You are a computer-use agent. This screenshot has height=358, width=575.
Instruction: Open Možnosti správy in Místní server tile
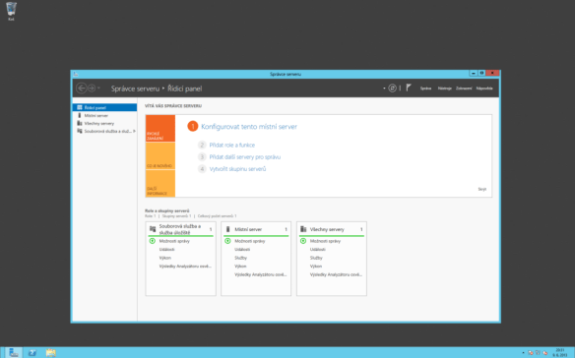tap(250, 241)
